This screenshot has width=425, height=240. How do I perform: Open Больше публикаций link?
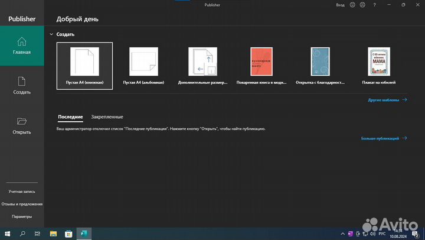(384, 138)
